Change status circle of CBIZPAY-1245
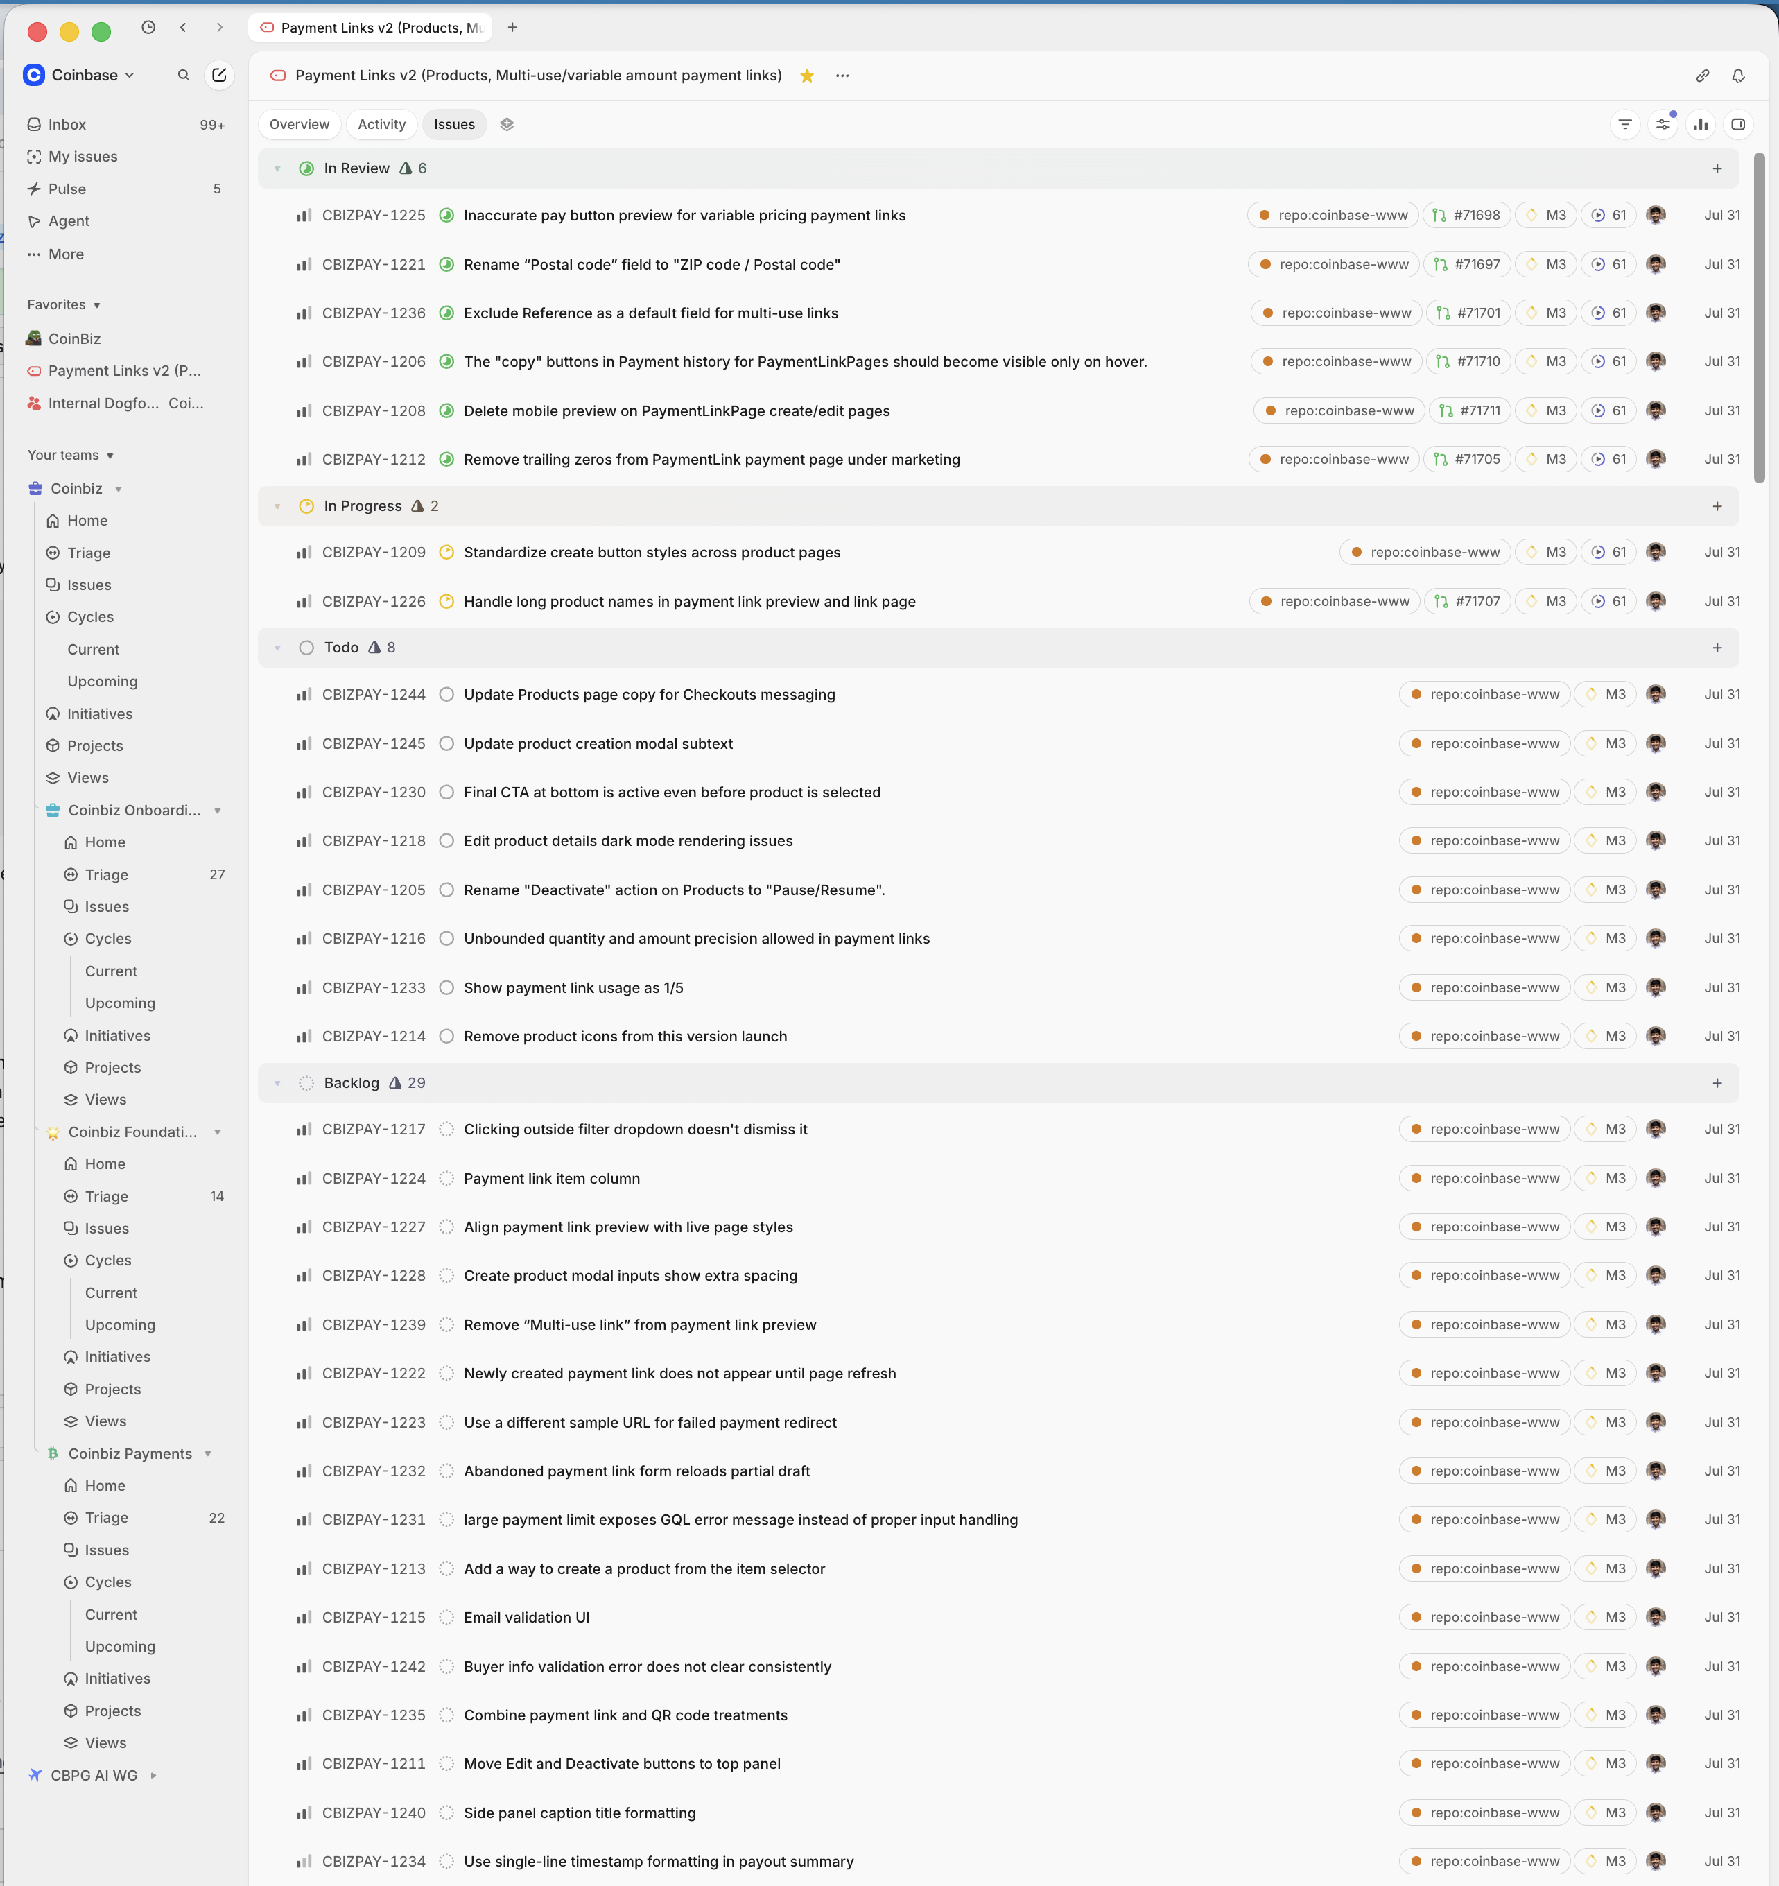Screen dimensions: 1779x1886 (x=446, y=744)
